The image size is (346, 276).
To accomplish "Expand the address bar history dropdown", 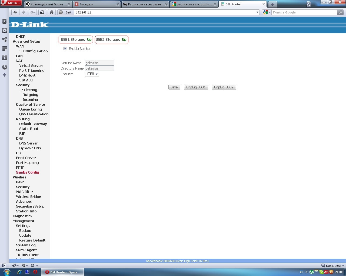I will (257, 12).
